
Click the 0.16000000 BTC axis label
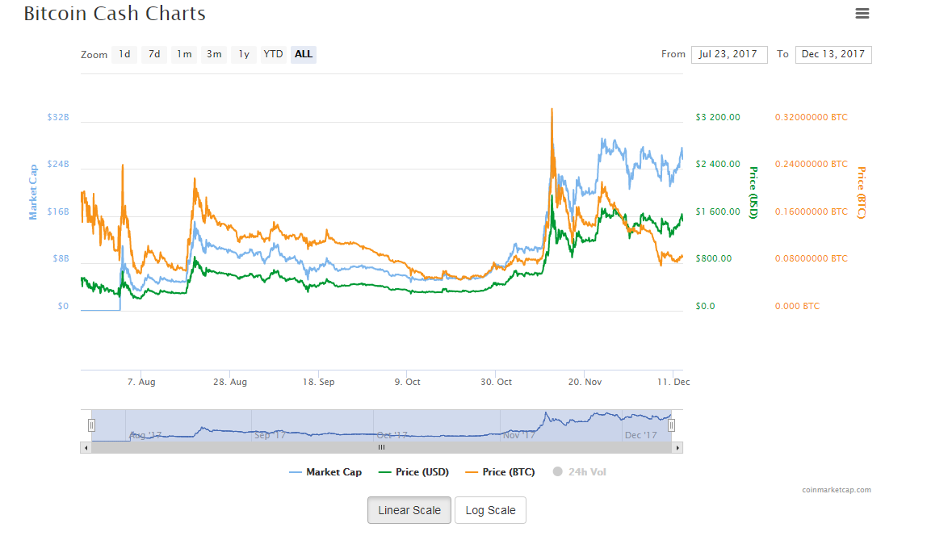point(811,211)
